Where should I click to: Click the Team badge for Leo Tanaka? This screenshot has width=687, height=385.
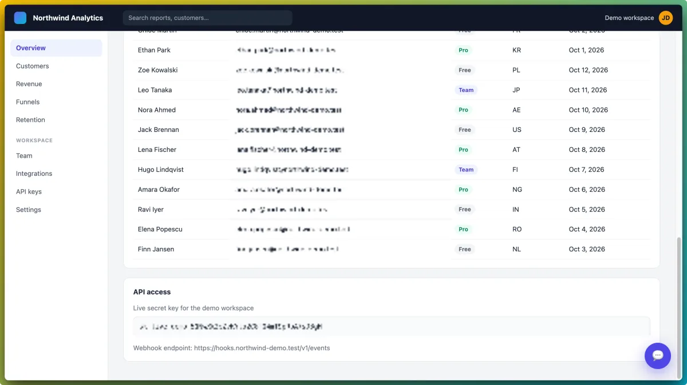click(x=466, y=90)
